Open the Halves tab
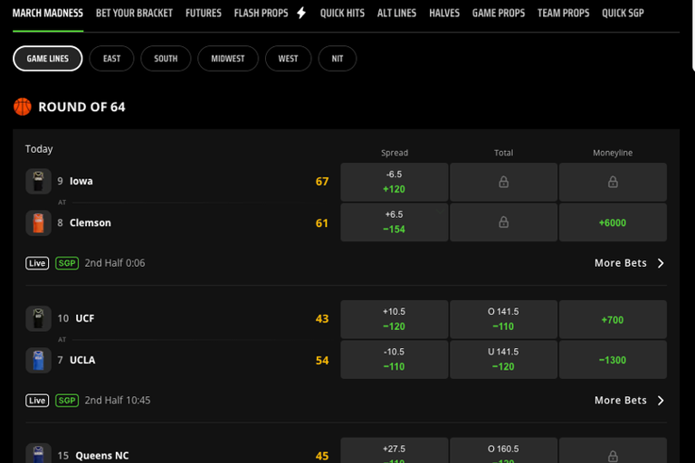The height and width of the screenshot is (463, 695). point(444,14)
